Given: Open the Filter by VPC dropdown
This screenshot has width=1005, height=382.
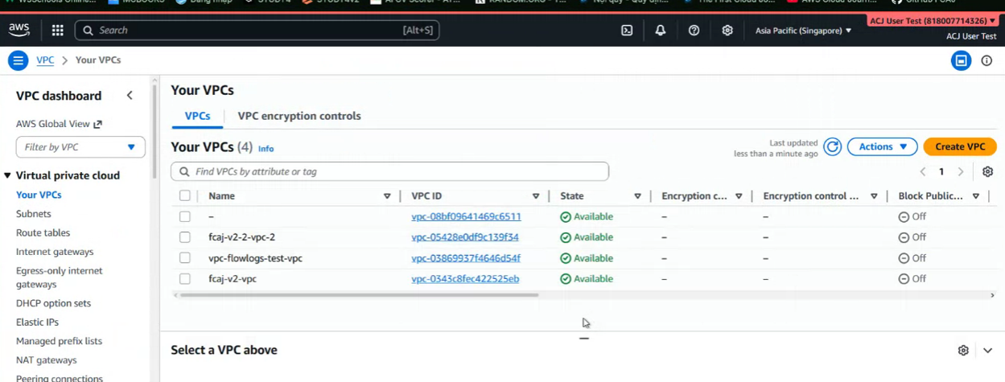Looking at the screenshot, I should [x=80, y=147].
